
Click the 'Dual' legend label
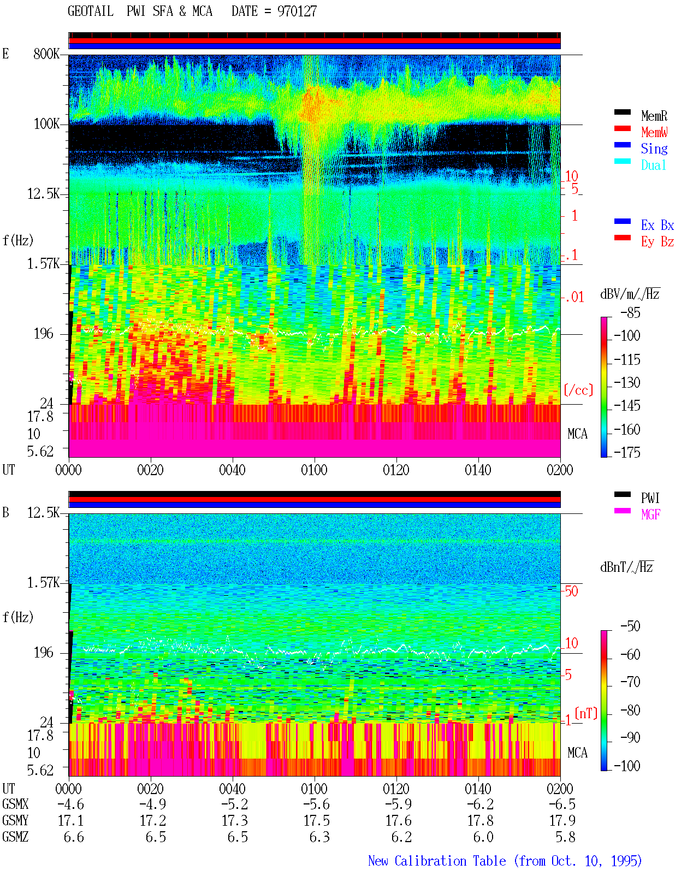pyautogui.click(x=654, y=165)
